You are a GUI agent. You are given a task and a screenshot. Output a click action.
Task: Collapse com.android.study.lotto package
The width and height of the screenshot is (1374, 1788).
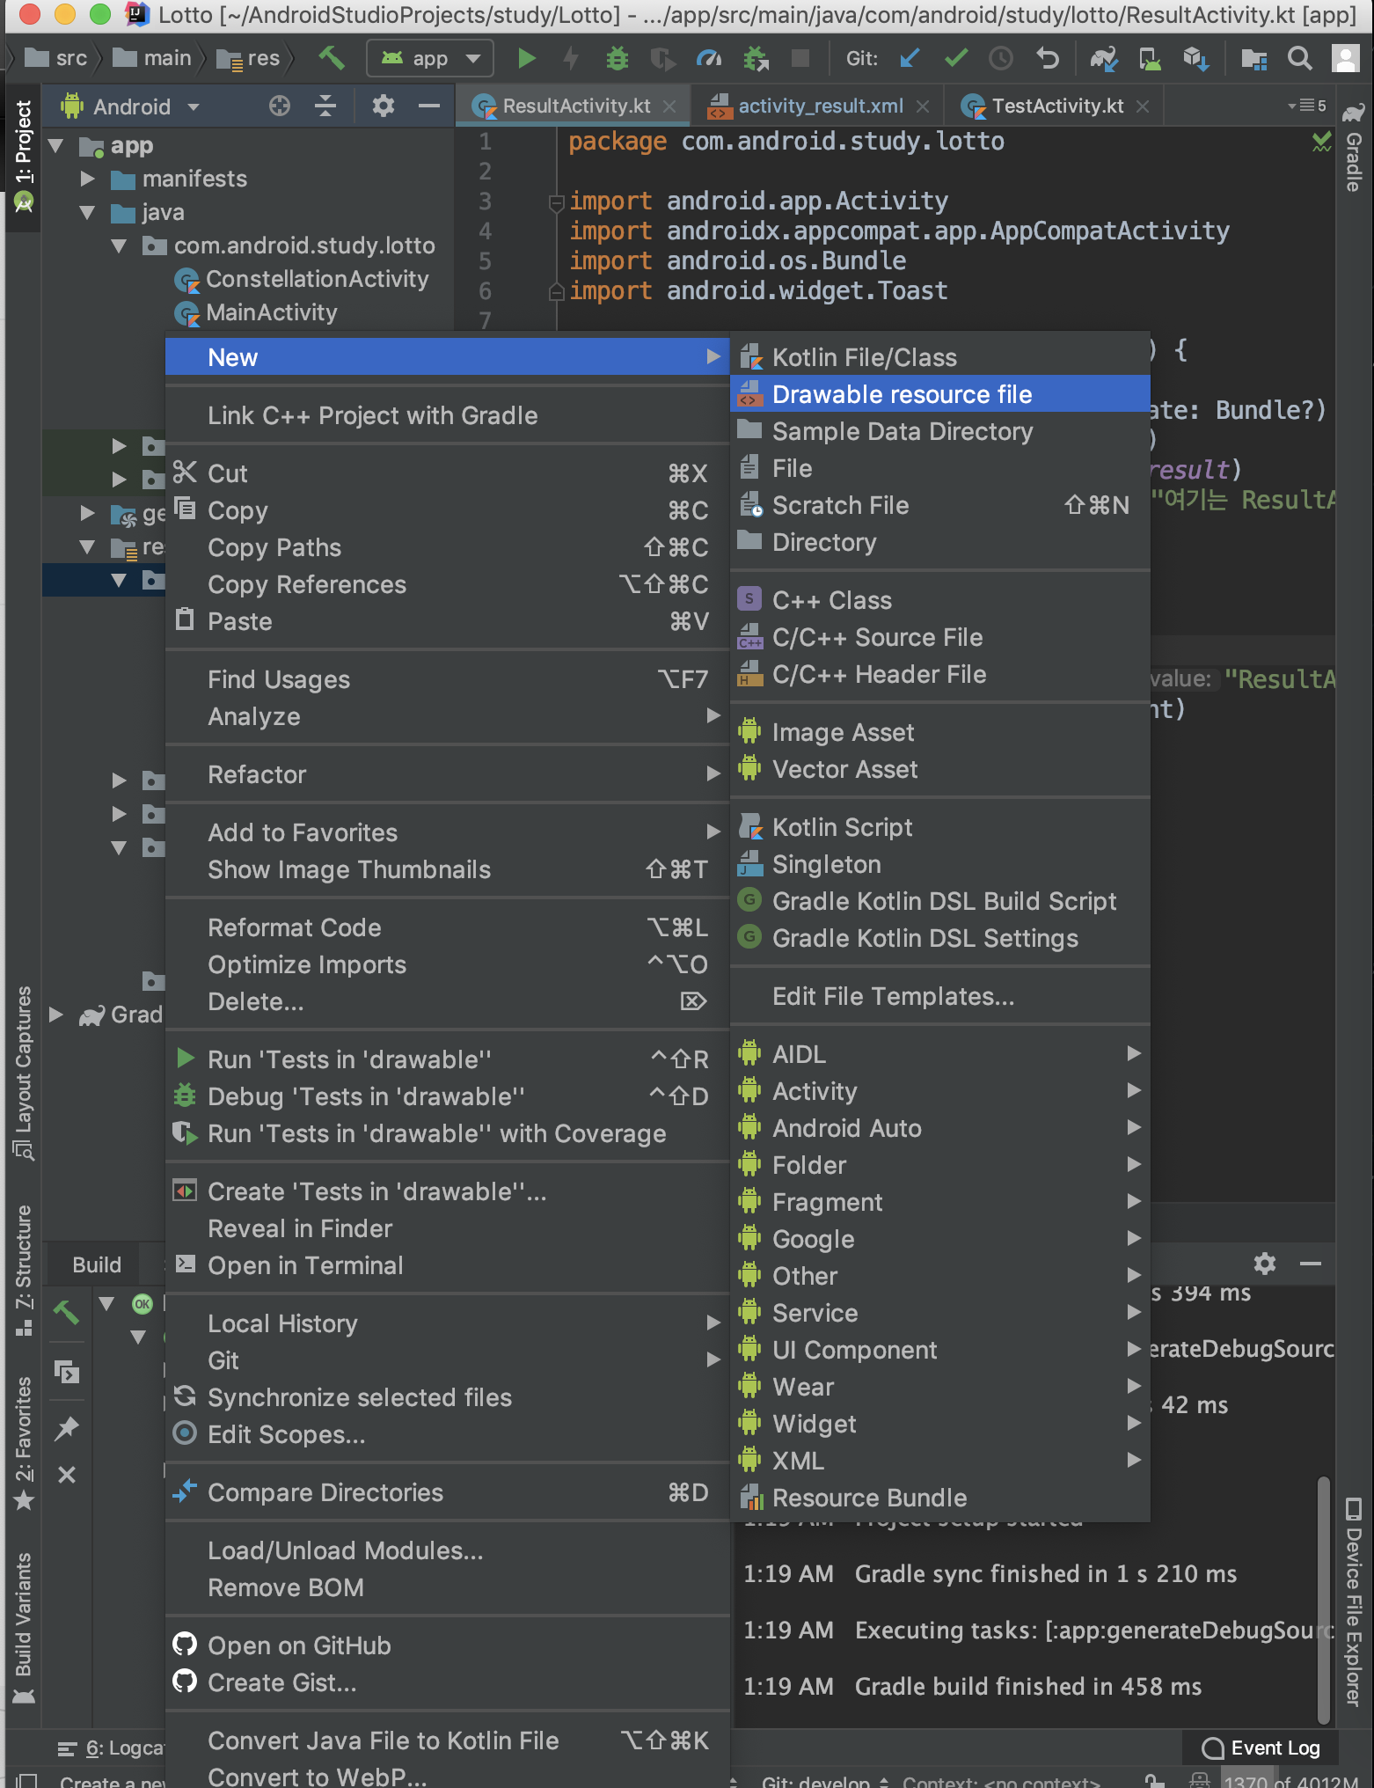[x=119, y=245]
